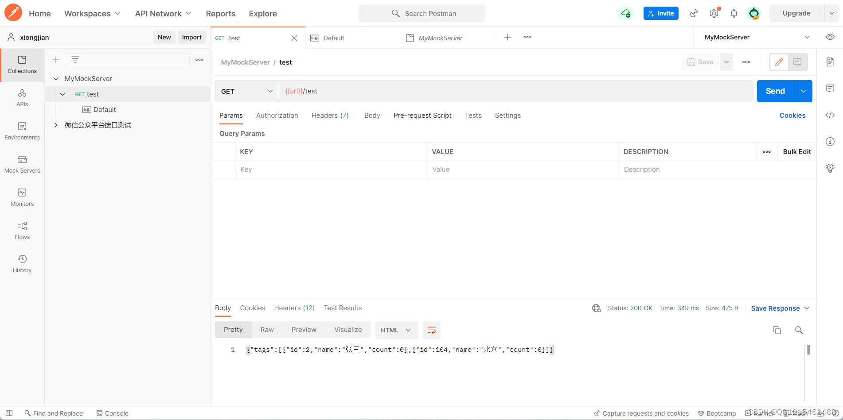Switch to the Authorization tab
843x420 pixels.
click(x=277, y=116)
